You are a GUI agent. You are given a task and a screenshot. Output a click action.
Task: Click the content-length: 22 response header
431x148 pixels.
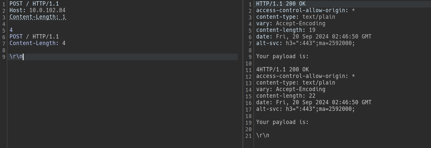(286, 96)
